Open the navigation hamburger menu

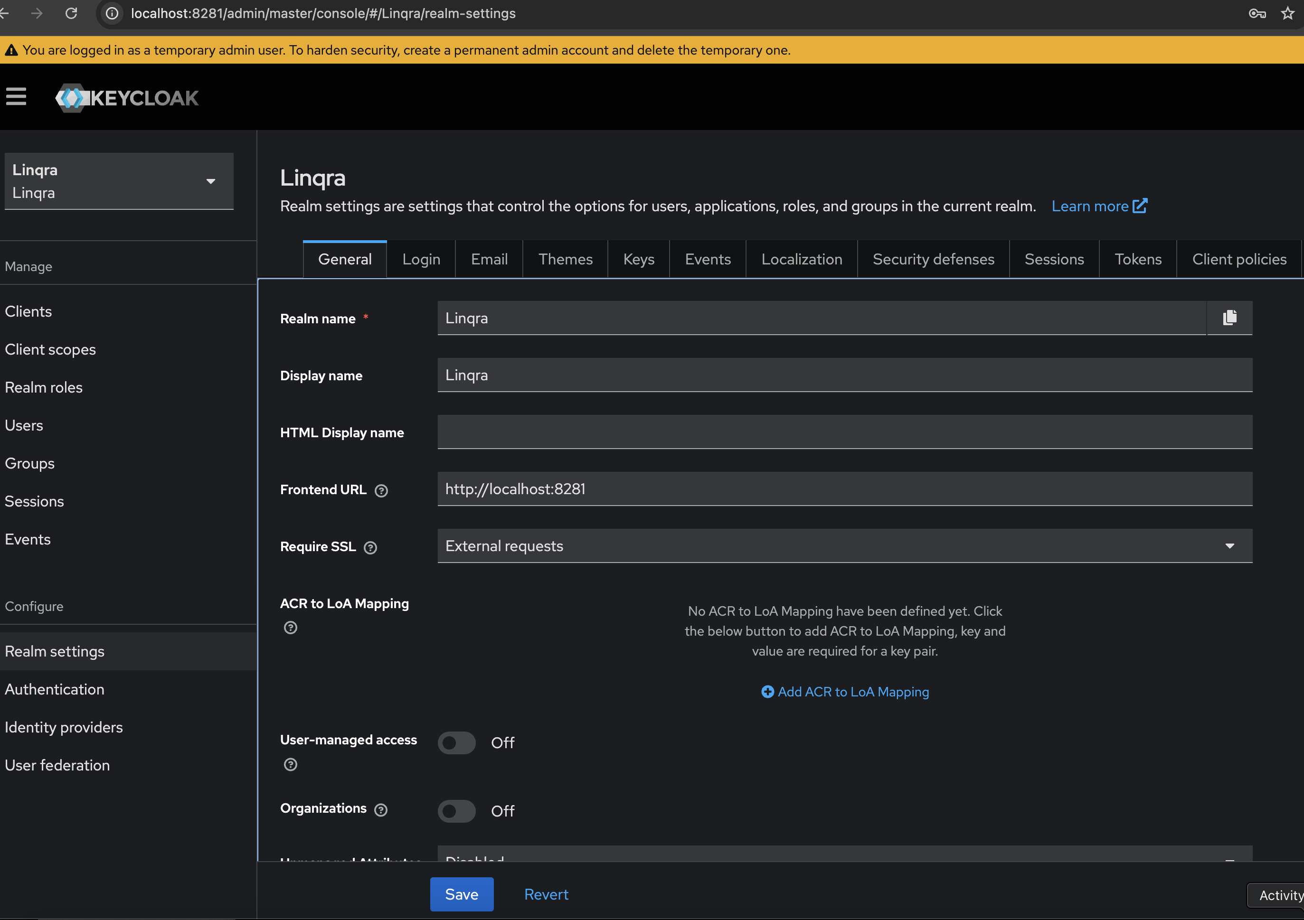tap(16, 97)
